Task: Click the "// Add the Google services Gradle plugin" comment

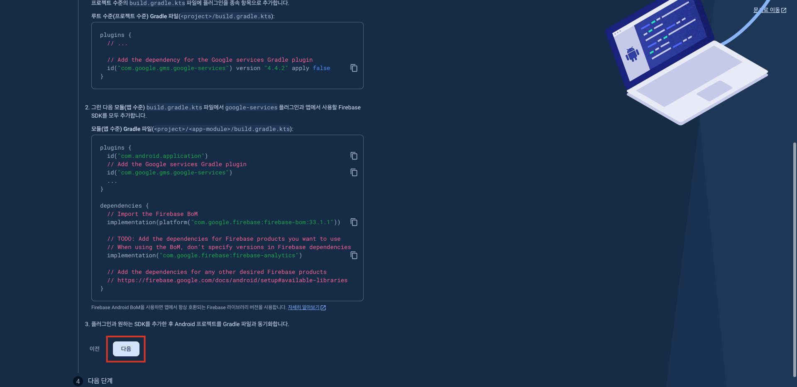Action: [x=177, y=164]
